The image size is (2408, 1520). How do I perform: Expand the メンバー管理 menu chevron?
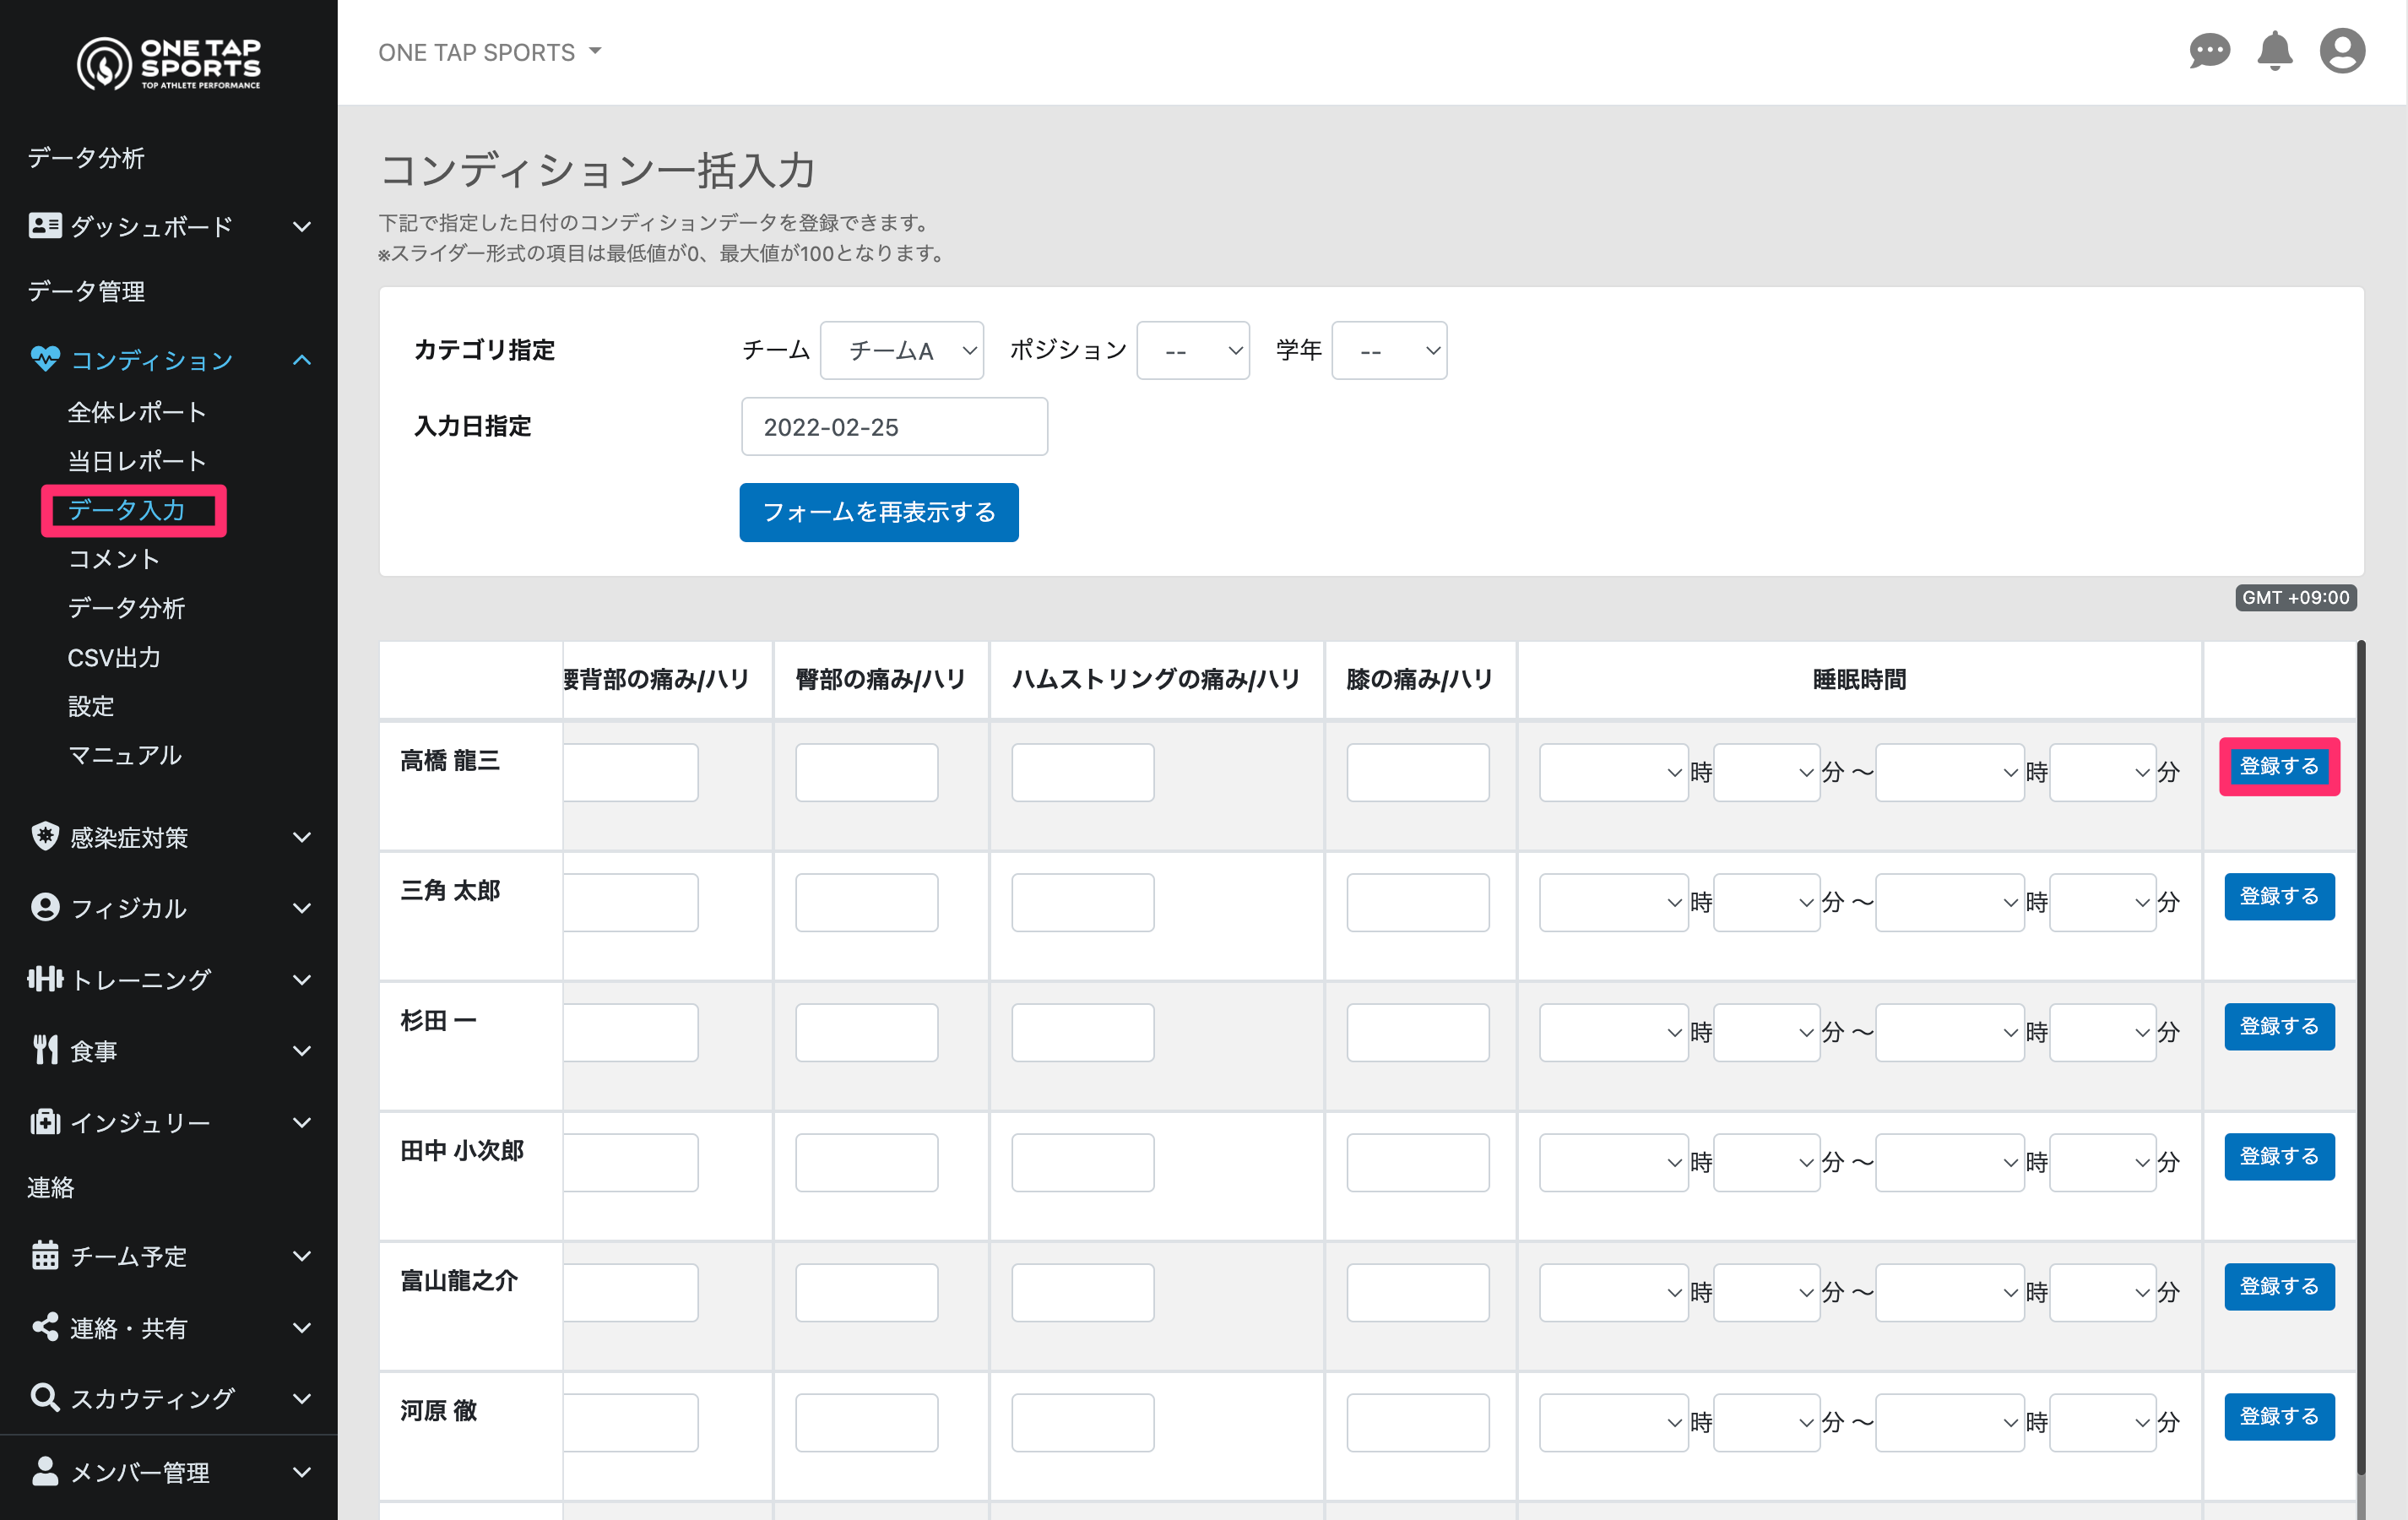[301, 1472]
